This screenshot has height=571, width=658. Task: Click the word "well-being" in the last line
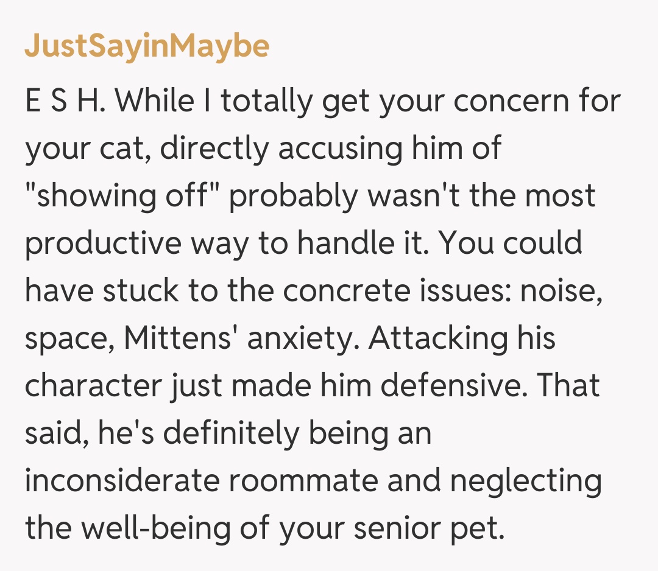pyautogui.click(x=176, y=528)
